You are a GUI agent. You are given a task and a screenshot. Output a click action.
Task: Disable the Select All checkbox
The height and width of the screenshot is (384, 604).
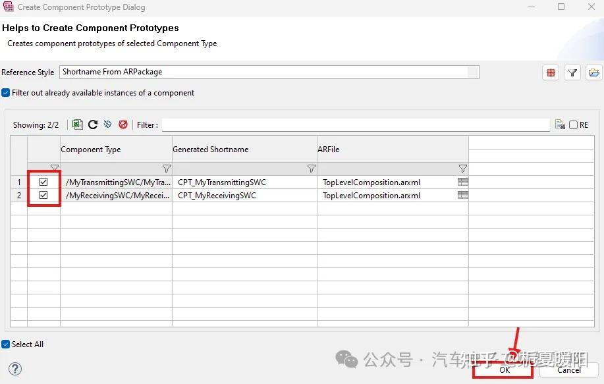(5, 344)
